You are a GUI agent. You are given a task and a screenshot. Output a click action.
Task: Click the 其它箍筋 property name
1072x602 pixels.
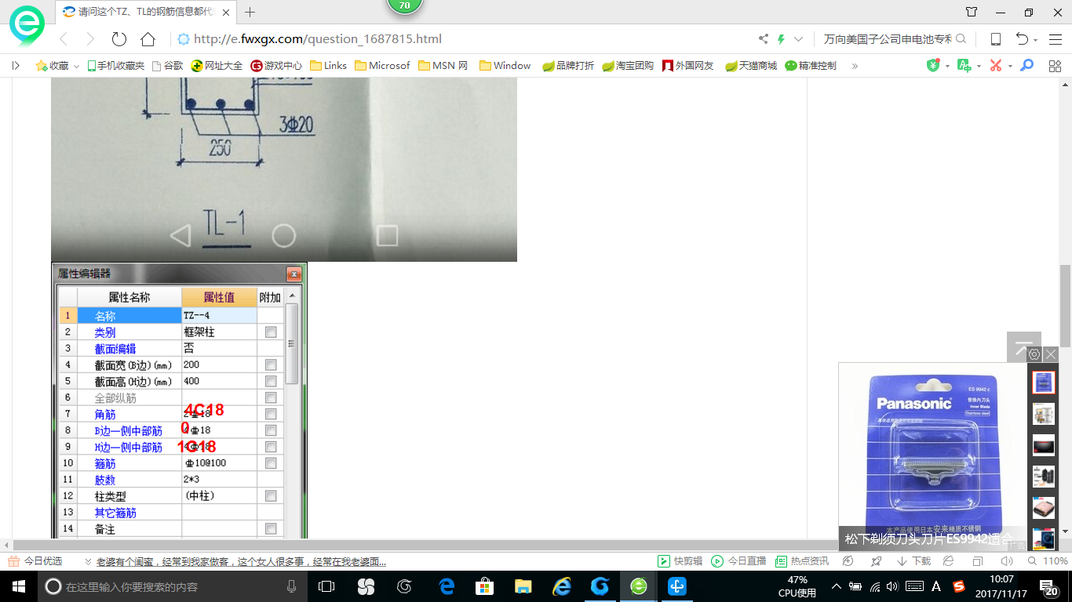pyautogui.click(x=115, y=513)
